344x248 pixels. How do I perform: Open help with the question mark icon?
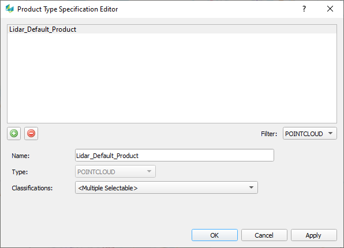pyautogui.click(x=304, y=9)
